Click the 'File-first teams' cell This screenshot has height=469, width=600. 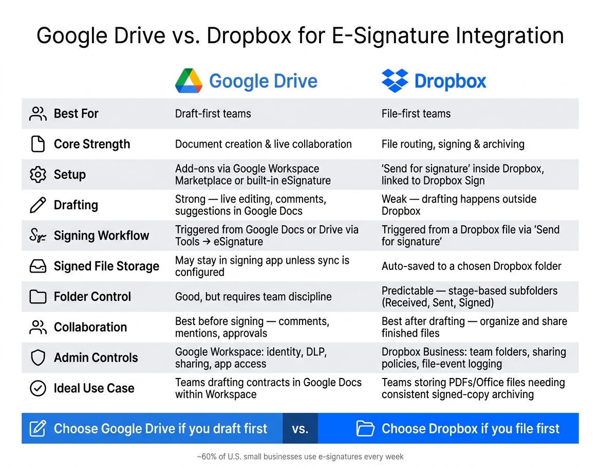416,114
